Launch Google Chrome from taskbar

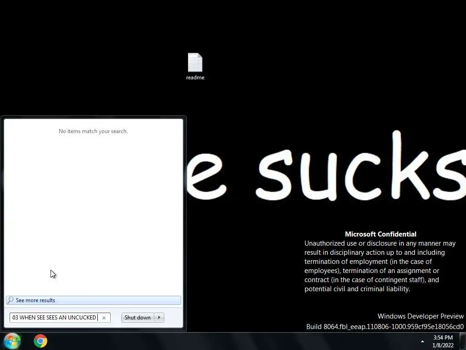point(41,341)
